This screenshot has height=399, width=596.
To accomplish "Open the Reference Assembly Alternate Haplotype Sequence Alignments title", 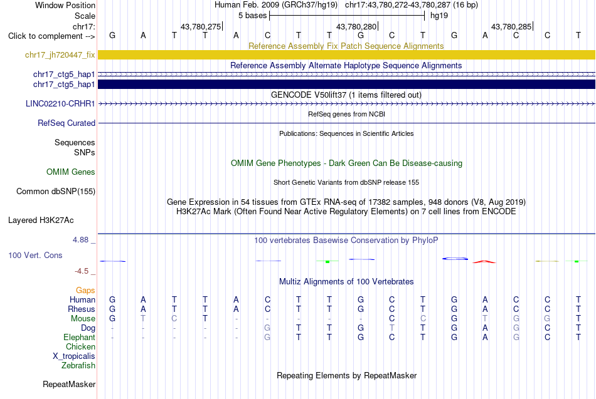I will click(x=346, y=65).
